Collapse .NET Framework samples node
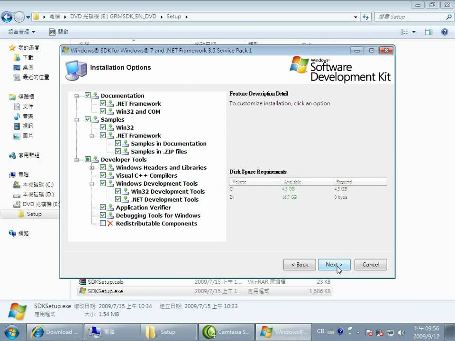This screenshot has height=341, width=455. [x=91, y=136]
